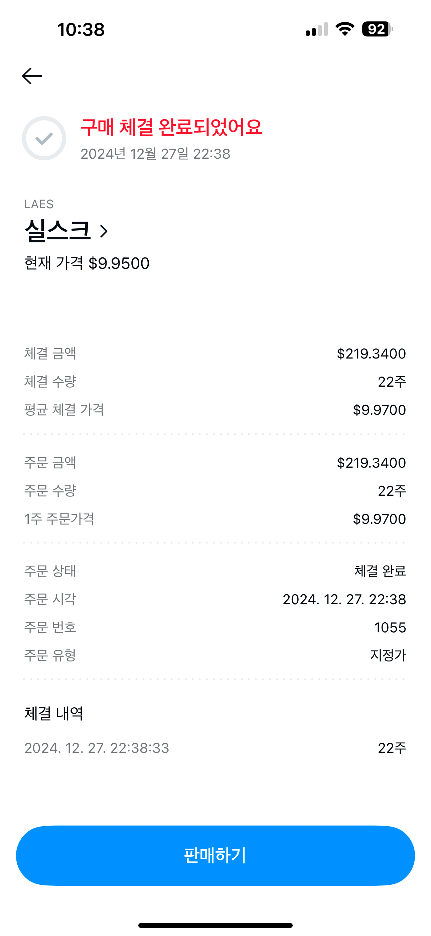
Task: Tap the LAES ticker label
Action: point(39,204)
